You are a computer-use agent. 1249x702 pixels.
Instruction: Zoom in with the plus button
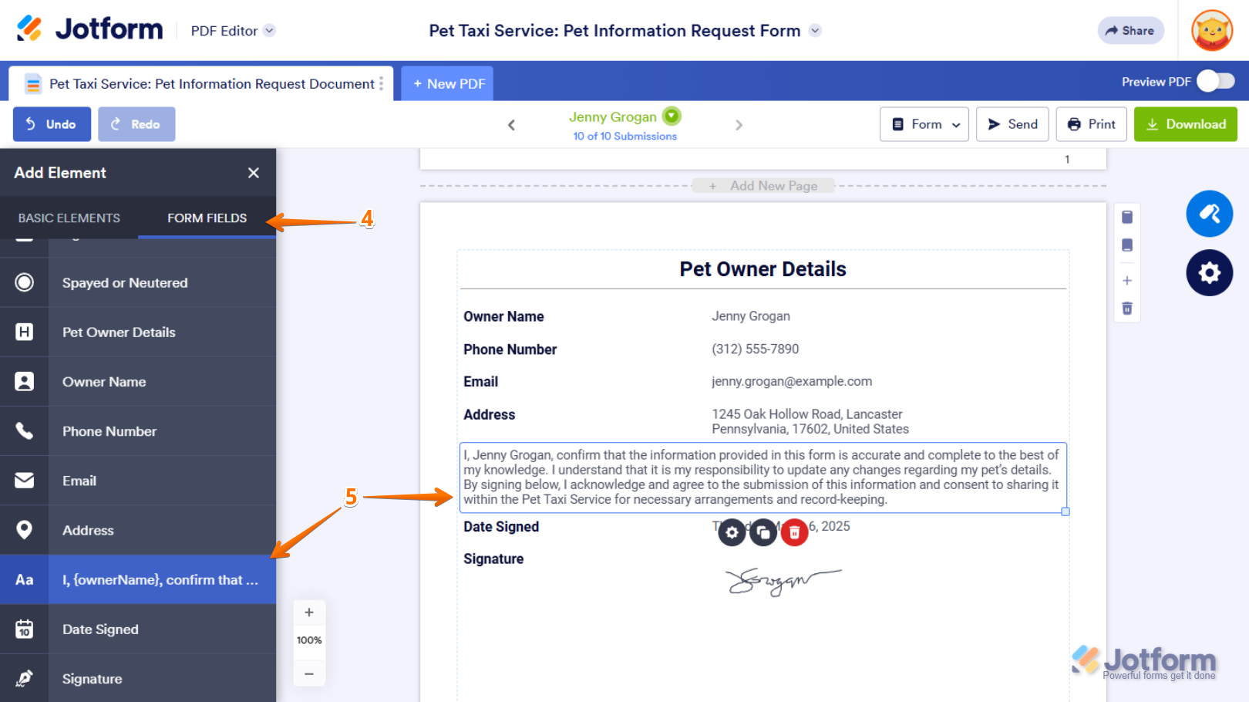tap(309, 613)
